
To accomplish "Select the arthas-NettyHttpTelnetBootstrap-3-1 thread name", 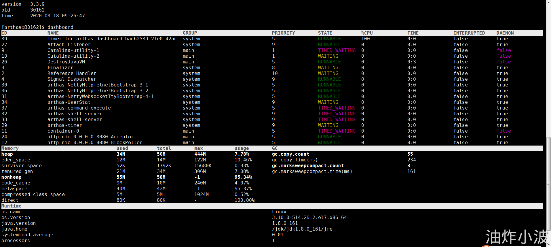I will [x=98, y=85].
